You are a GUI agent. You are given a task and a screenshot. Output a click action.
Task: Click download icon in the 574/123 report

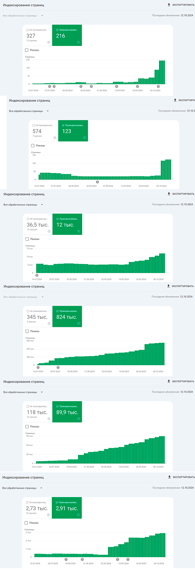pyautogui.click(x=175, y=100)
